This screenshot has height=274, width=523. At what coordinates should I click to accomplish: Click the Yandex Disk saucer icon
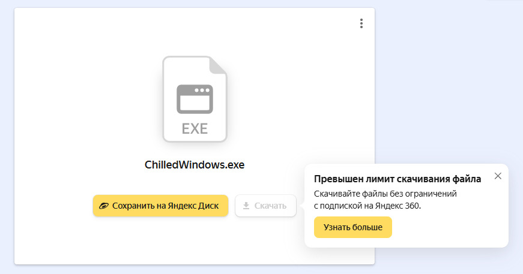(x=104, y=206)
